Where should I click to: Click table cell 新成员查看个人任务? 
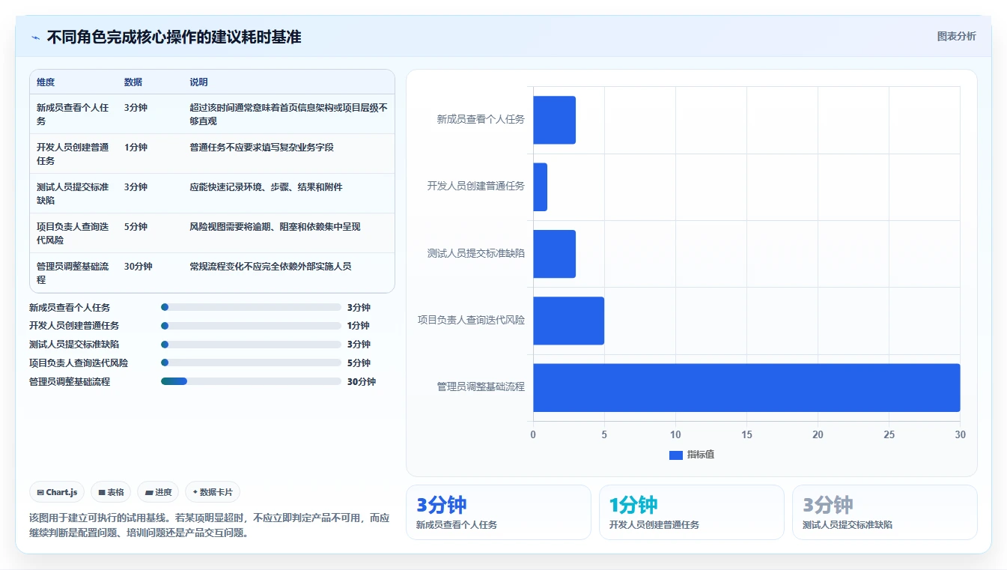pyautogui.click(x=73, y=114)
